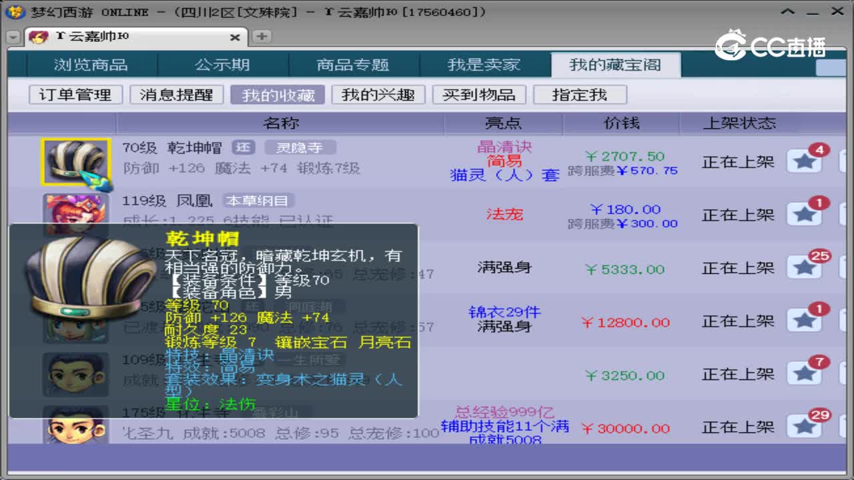This screenshot has width=854, height=480.
Task: Click the 云嘉帅 tab avatar icon
Action: 39,37
